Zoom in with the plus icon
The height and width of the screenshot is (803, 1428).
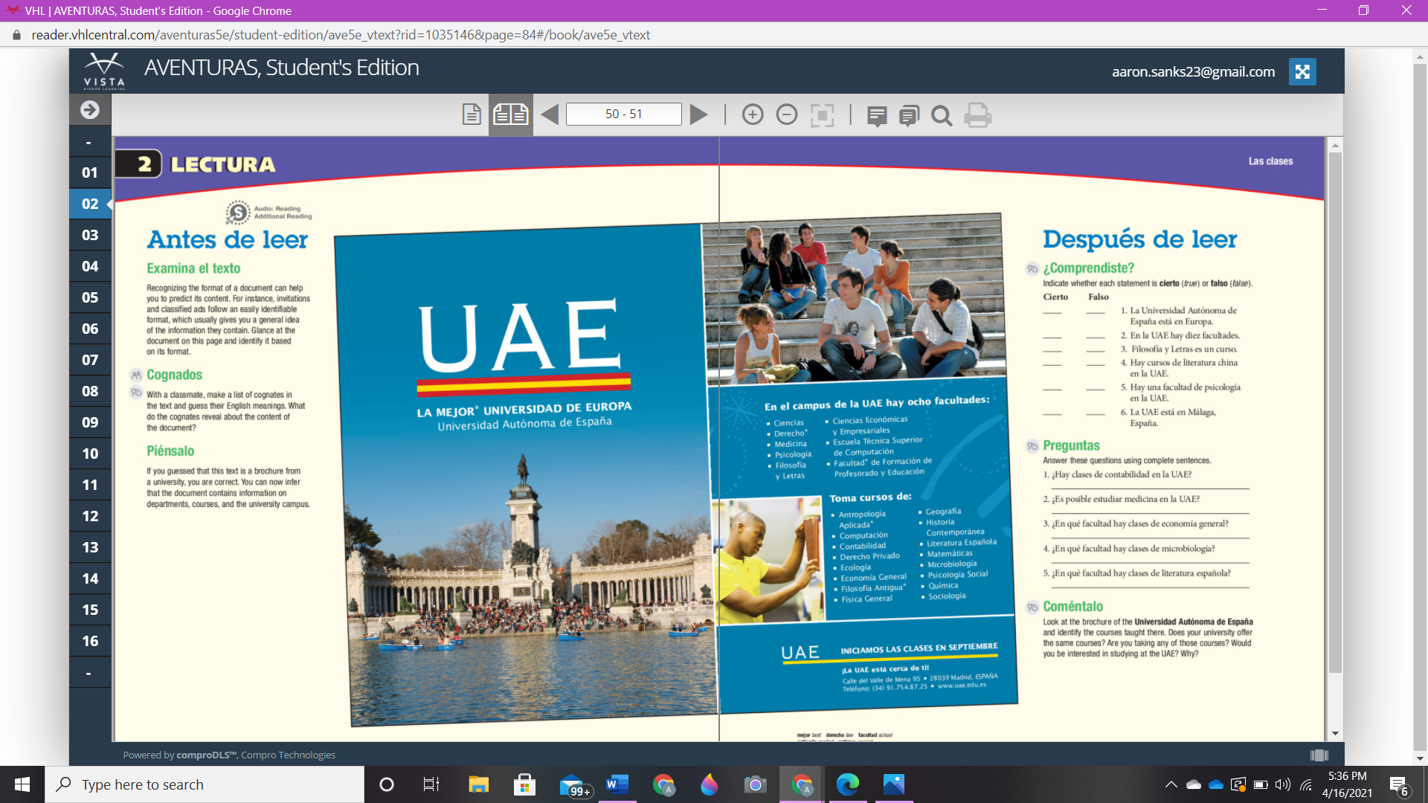click(753, 115)
